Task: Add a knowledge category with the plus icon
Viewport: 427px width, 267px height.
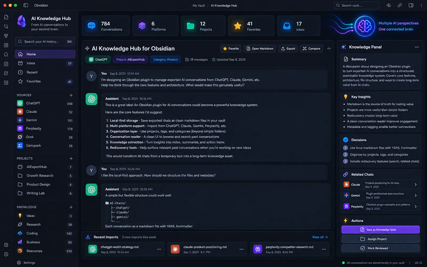Action: click(x=71, y=207)
